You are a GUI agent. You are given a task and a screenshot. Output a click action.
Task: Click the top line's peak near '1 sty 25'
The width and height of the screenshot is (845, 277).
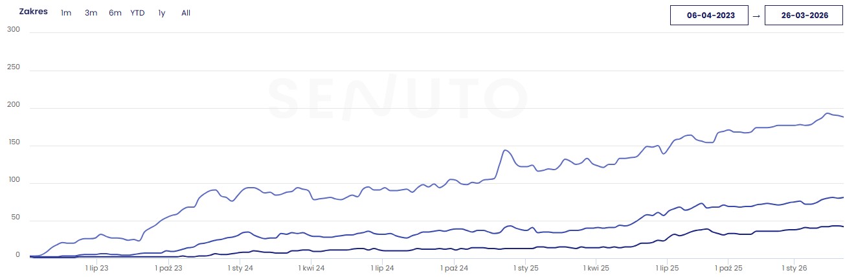pos(505,150)
